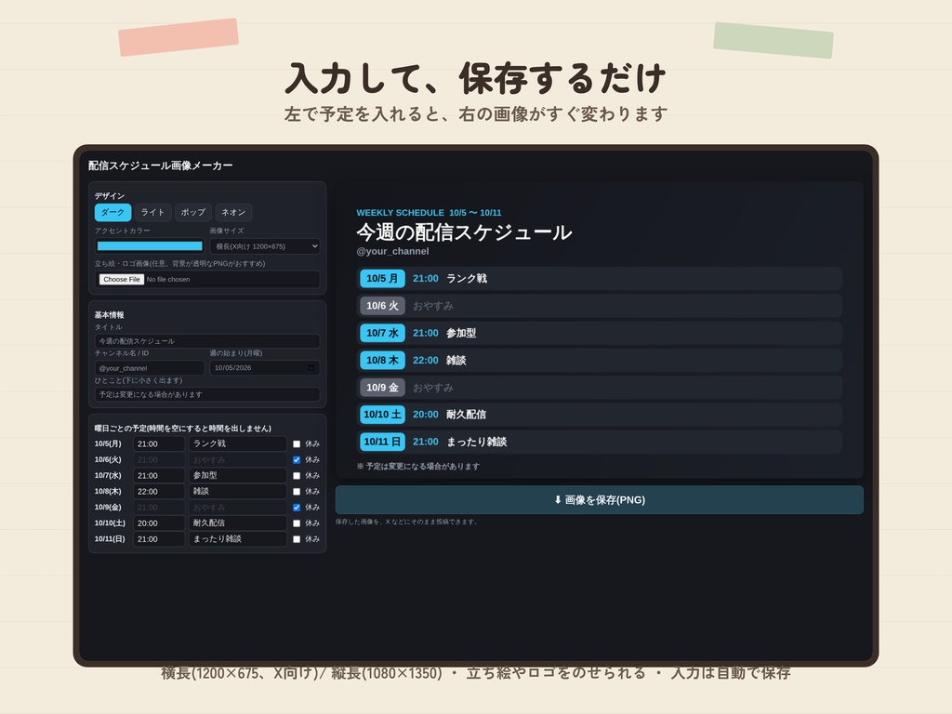Edit the 10/11(日) time field
Screen dimensions: 952x714
[x=159, y=538]
